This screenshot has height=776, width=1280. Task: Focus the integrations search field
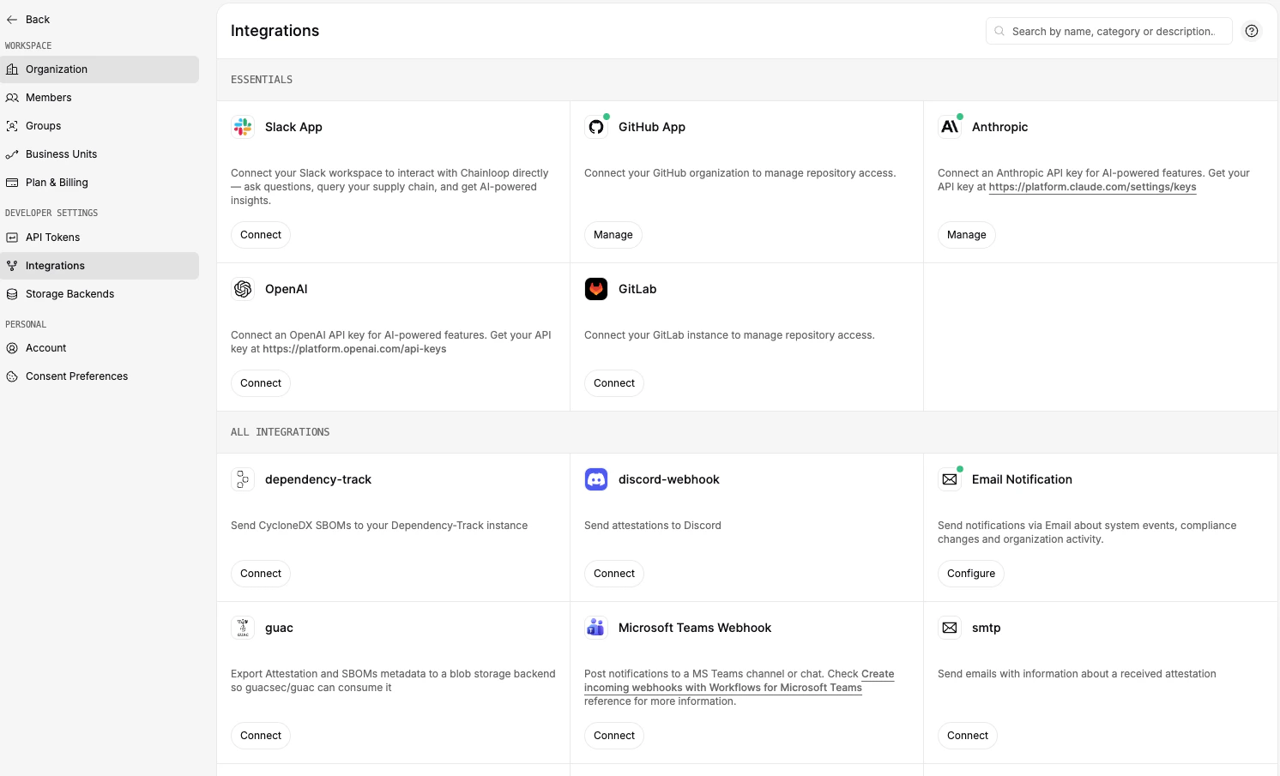click(1109, 31)
